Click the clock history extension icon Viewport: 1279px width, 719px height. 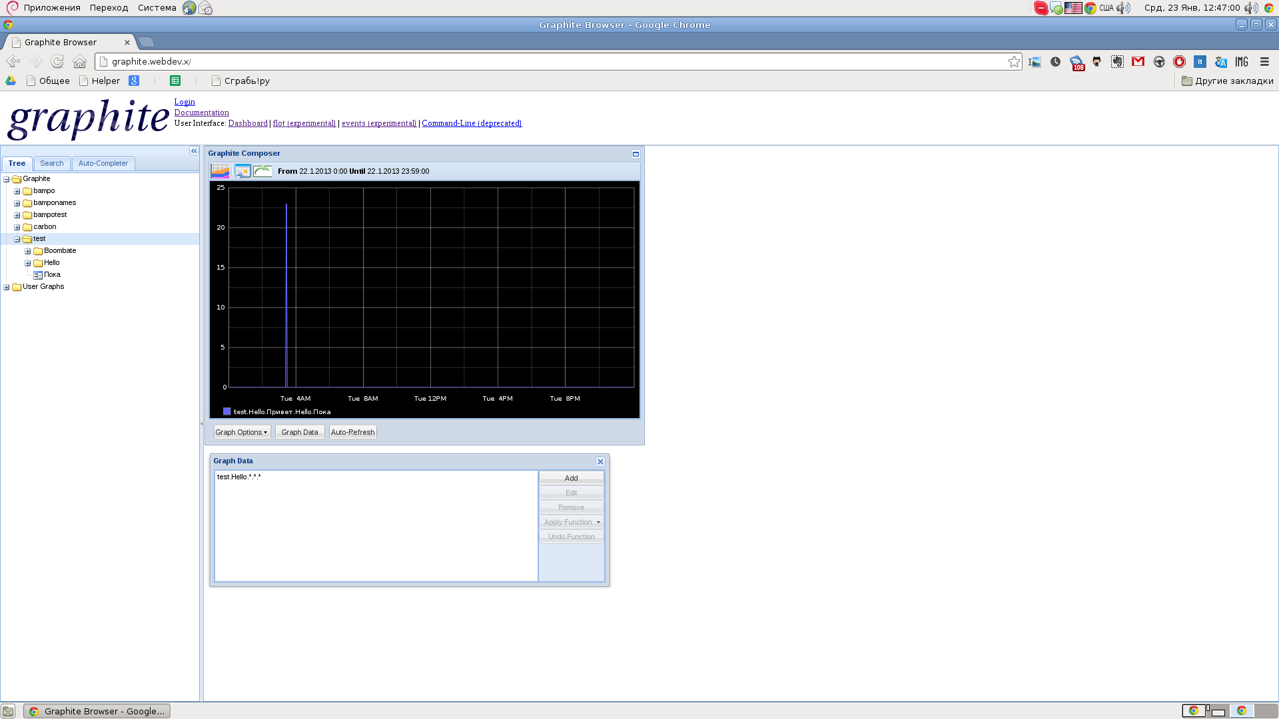point(1055,61)
